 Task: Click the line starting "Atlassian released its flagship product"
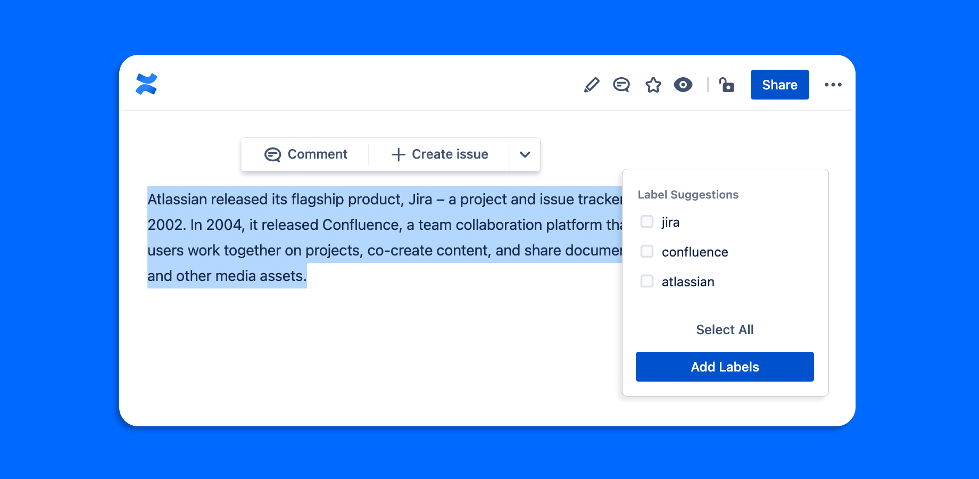(x=385, y=199)
